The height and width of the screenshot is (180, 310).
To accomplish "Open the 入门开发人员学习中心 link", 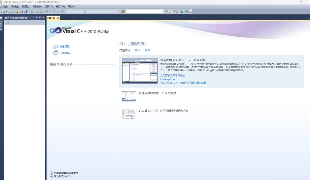I will click(173, 76).
